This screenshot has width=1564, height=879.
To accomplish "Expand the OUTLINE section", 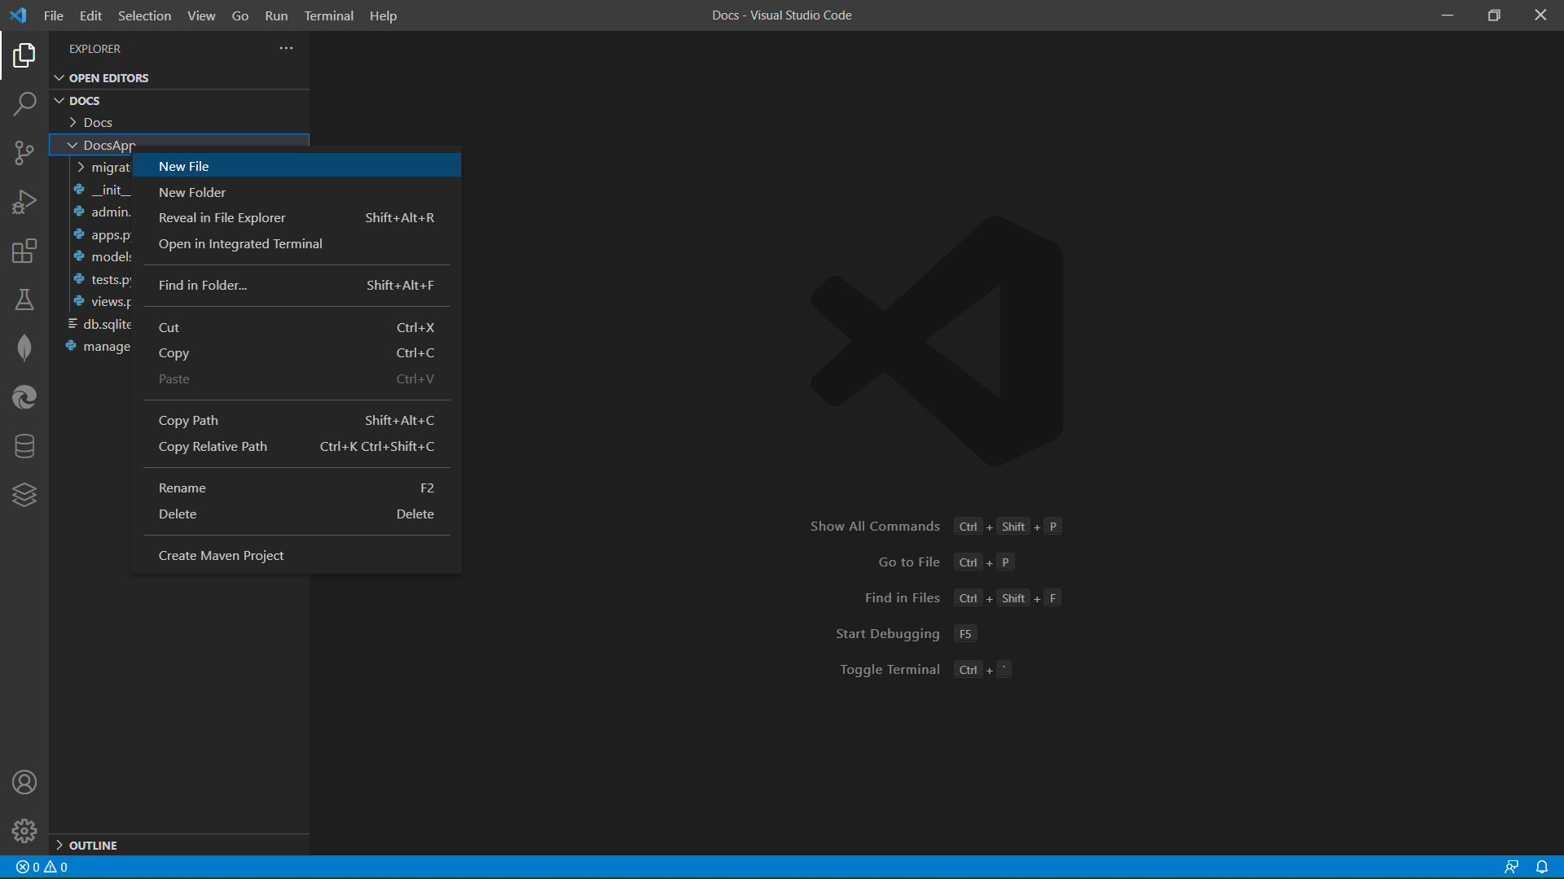I will [x=92, y=846].
